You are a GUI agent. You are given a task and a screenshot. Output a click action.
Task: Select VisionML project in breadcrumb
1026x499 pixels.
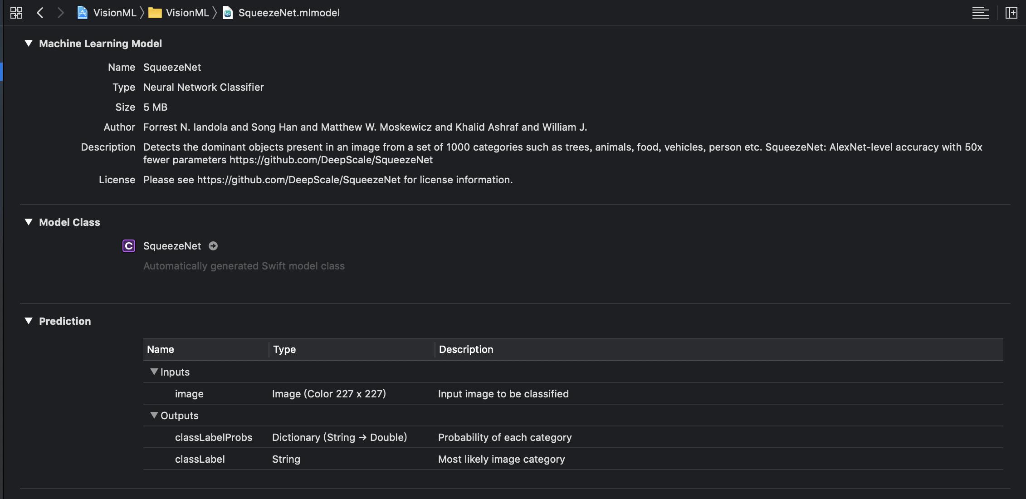(115, 13)
